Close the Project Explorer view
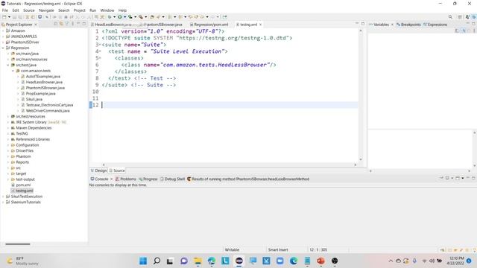The height and width of the screenshot is (268, 477). pyautogui.click(x=36, y=25)
